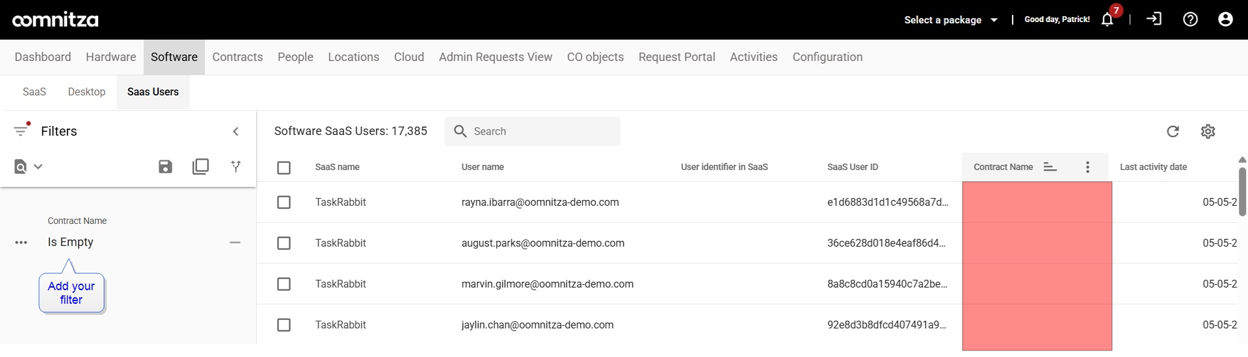Viewport: 1248px width, 357px height.
Task: Open the three-dot menu beside Is Empty
Action: tap(21, 243)
